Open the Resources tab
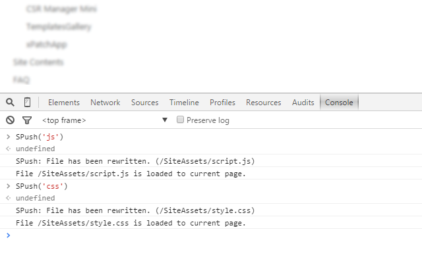 264,103
